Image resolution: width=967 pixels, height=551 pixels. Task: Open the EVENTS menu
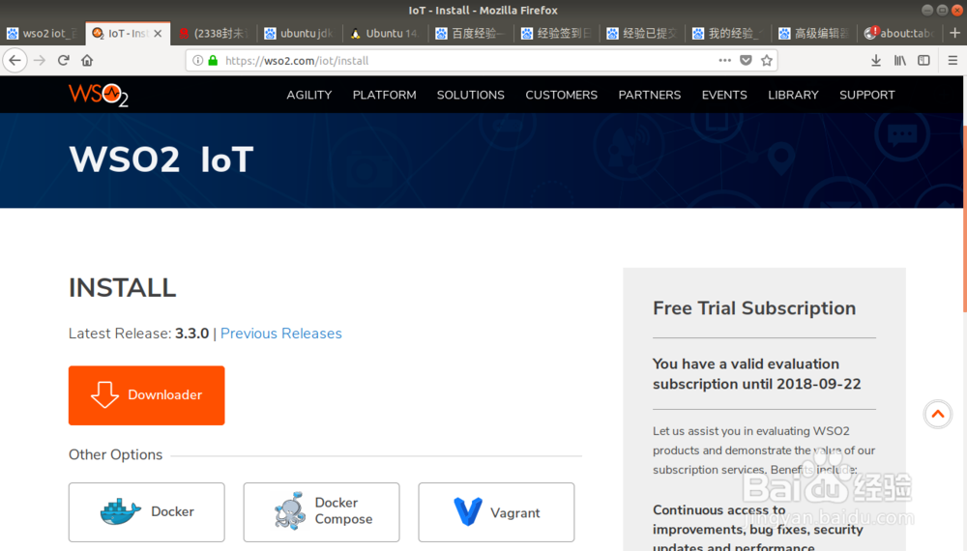pos(724,95)
